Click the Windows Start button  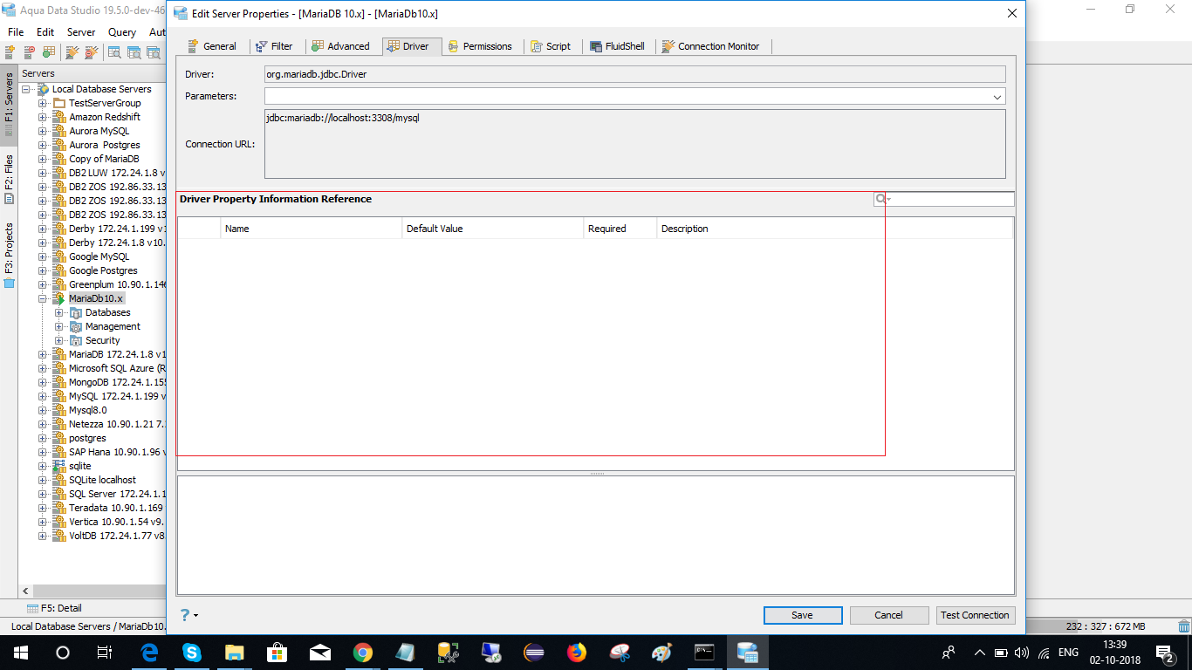tap(20, 653)
